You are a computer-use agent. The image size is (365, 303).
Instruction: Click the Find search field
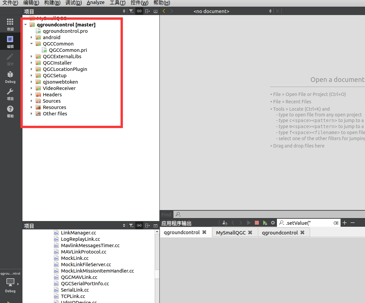click(270, 214)
